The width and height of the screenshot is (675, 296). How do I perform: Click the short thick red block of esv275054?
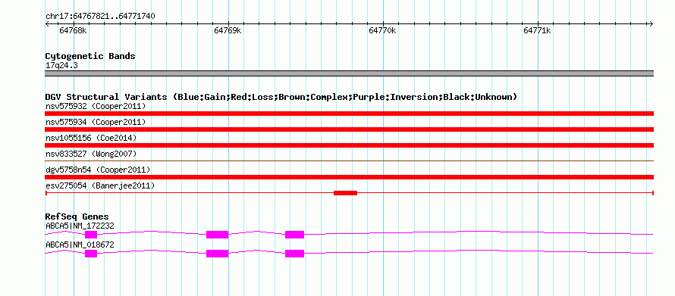click(345, 193)
